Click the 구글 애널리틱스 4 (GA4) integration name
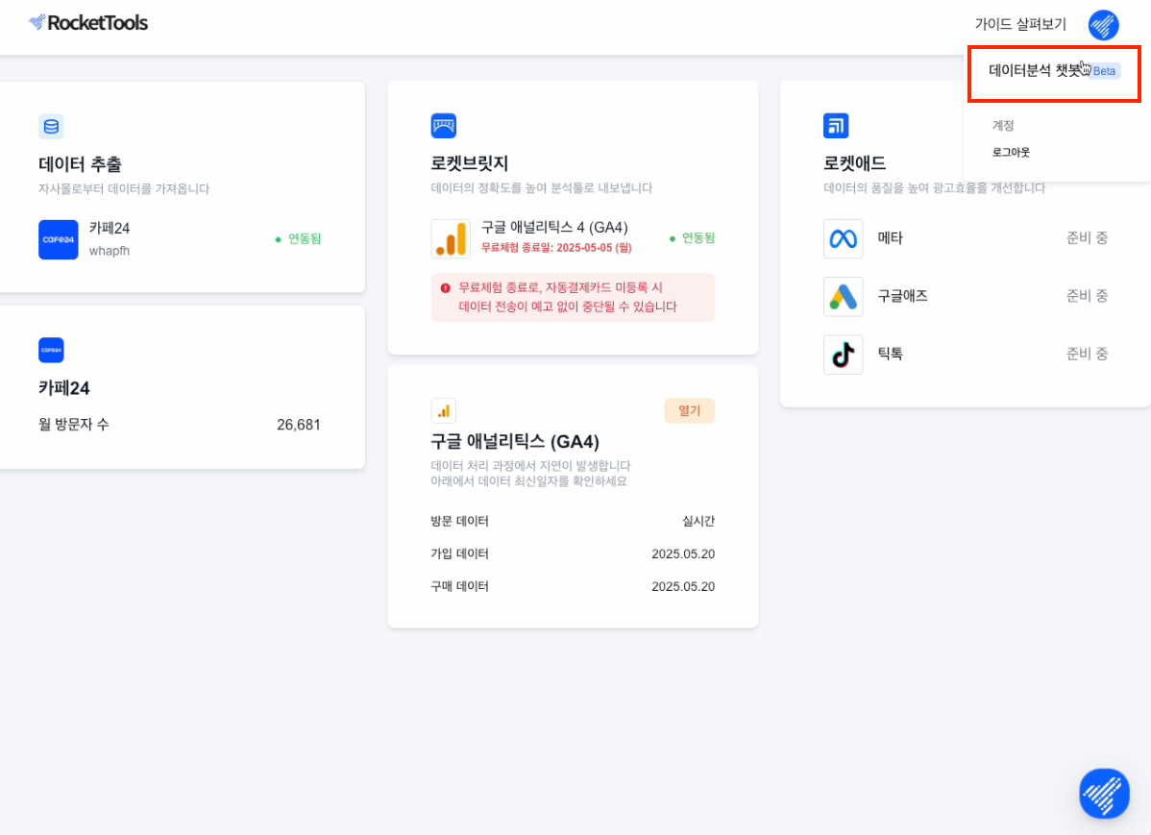The image size is (1151, 835). click(x=554, y=228)
